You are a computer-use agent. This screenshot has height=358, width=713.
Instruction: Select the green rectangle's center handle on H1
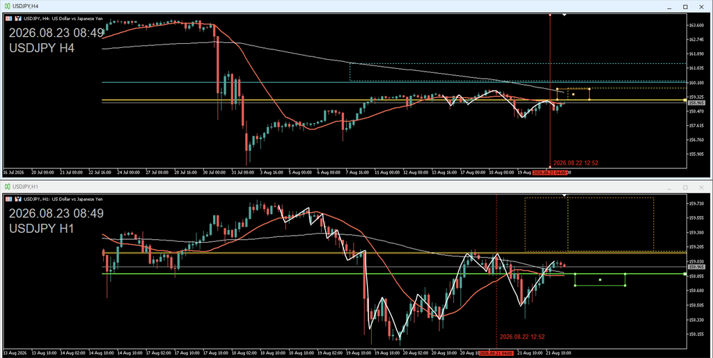pyautogui.click(x=600, y=279)
